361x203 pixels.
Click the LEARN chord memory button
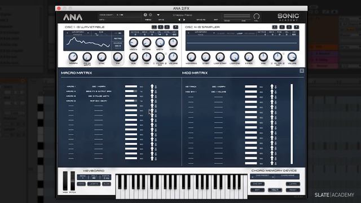point(293,184)
